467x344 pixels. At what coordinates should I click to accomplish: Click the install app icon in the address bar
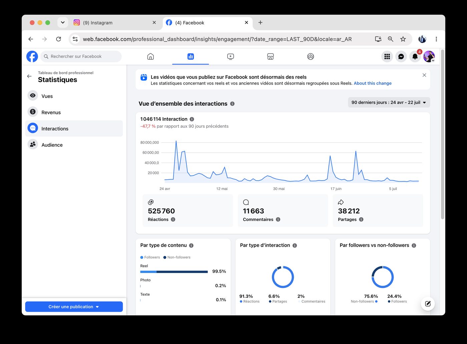pos(378,39)
